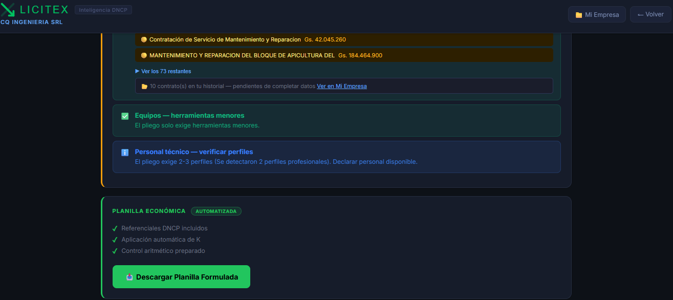Click the amount Gs. 42.045.260
The width and height of the screenshot is (673, 300).
[325, 39]
